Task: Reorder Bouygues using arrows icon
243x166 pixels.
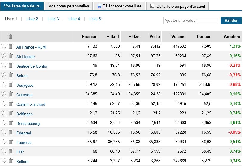Action: click(4, 84)
